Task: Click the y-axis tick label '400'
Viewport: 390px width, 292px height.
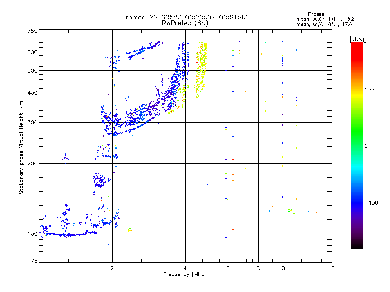Action: (x=32, y=93)
